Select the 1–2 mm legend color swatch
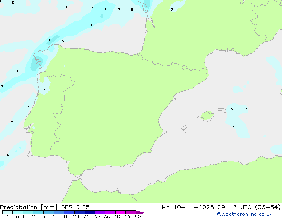Screen dimensions: 282x218 28,212
